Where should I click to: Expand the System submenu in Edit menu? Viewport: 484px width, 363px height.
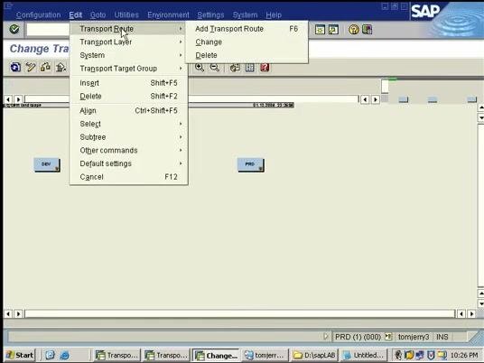tap(129, 55)
